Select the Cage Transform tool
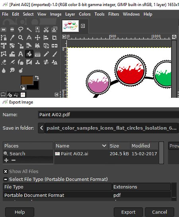This screenshot has height=217, width=179. (x=4, y=54)
